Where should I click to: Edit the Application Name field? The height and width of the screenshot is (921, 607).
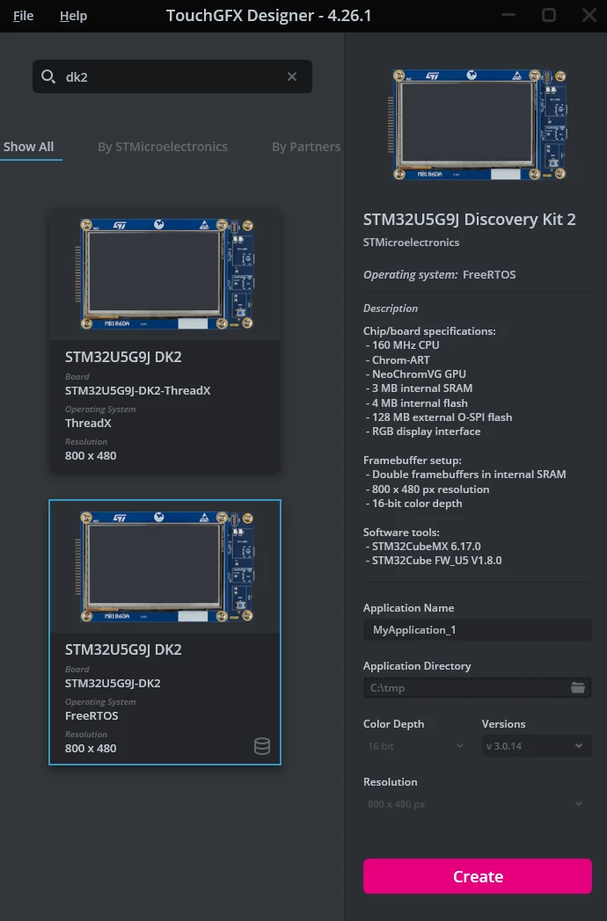(x=477, y=629)
